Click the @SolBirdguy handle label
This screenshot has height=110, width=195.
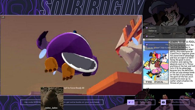tap(177, 102)
